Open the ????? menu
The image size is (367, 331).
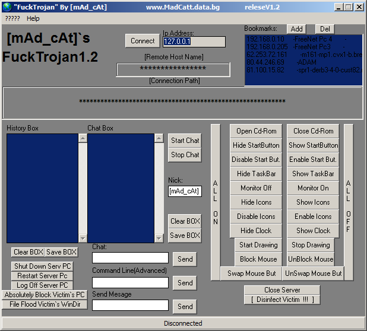(x=12, y=18)
